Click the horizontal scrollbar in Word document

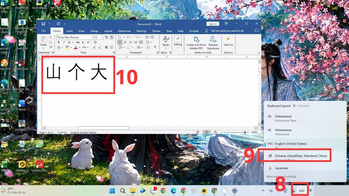click(104, 128)
